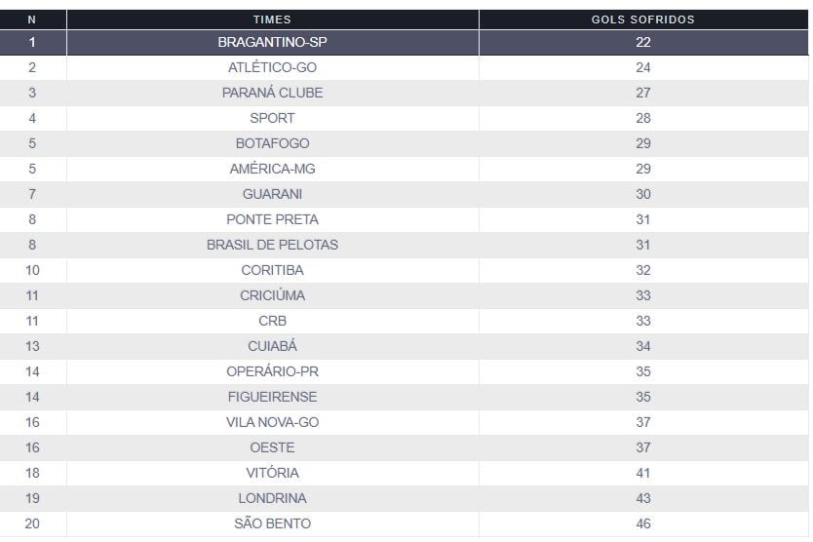
Task: Sort by the GOLS SOFRIDOS column header
Action: [x=642, y=19]
